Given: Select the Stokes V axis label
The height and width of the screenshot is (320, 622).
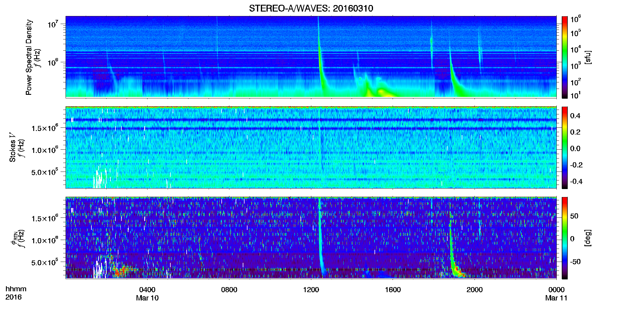Looking at the screenshot, I should (x=12, y=147).
